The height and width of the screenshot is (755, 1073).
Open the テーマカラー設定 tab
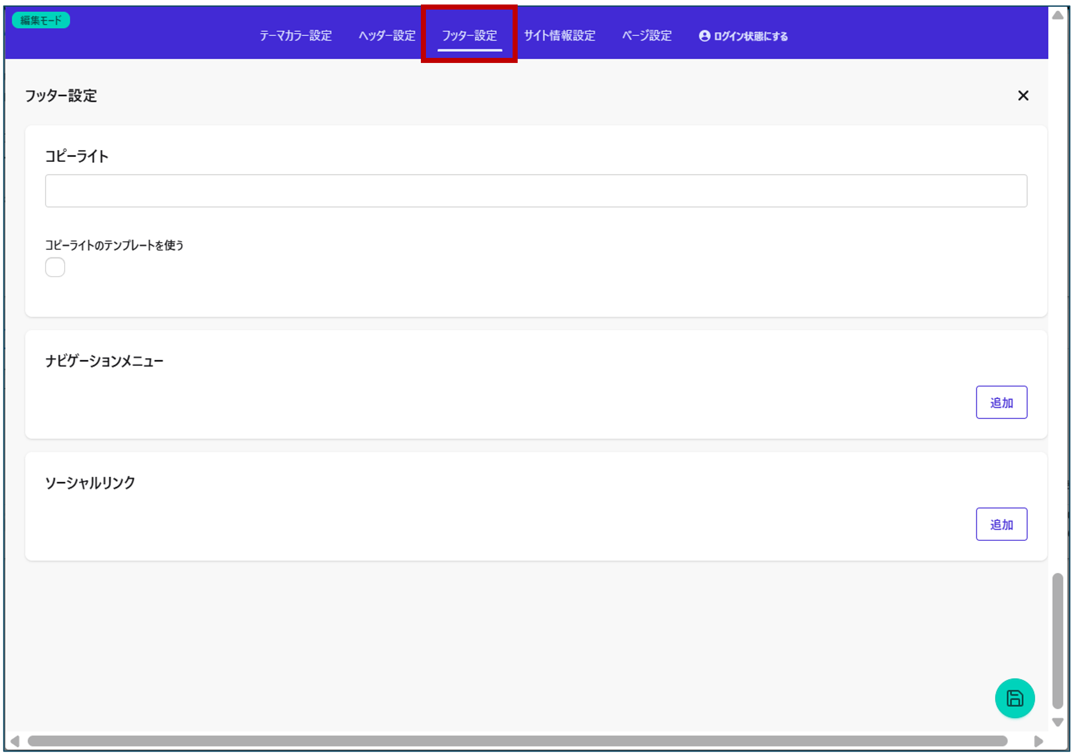pyautogui.click(x=295, y=36)
